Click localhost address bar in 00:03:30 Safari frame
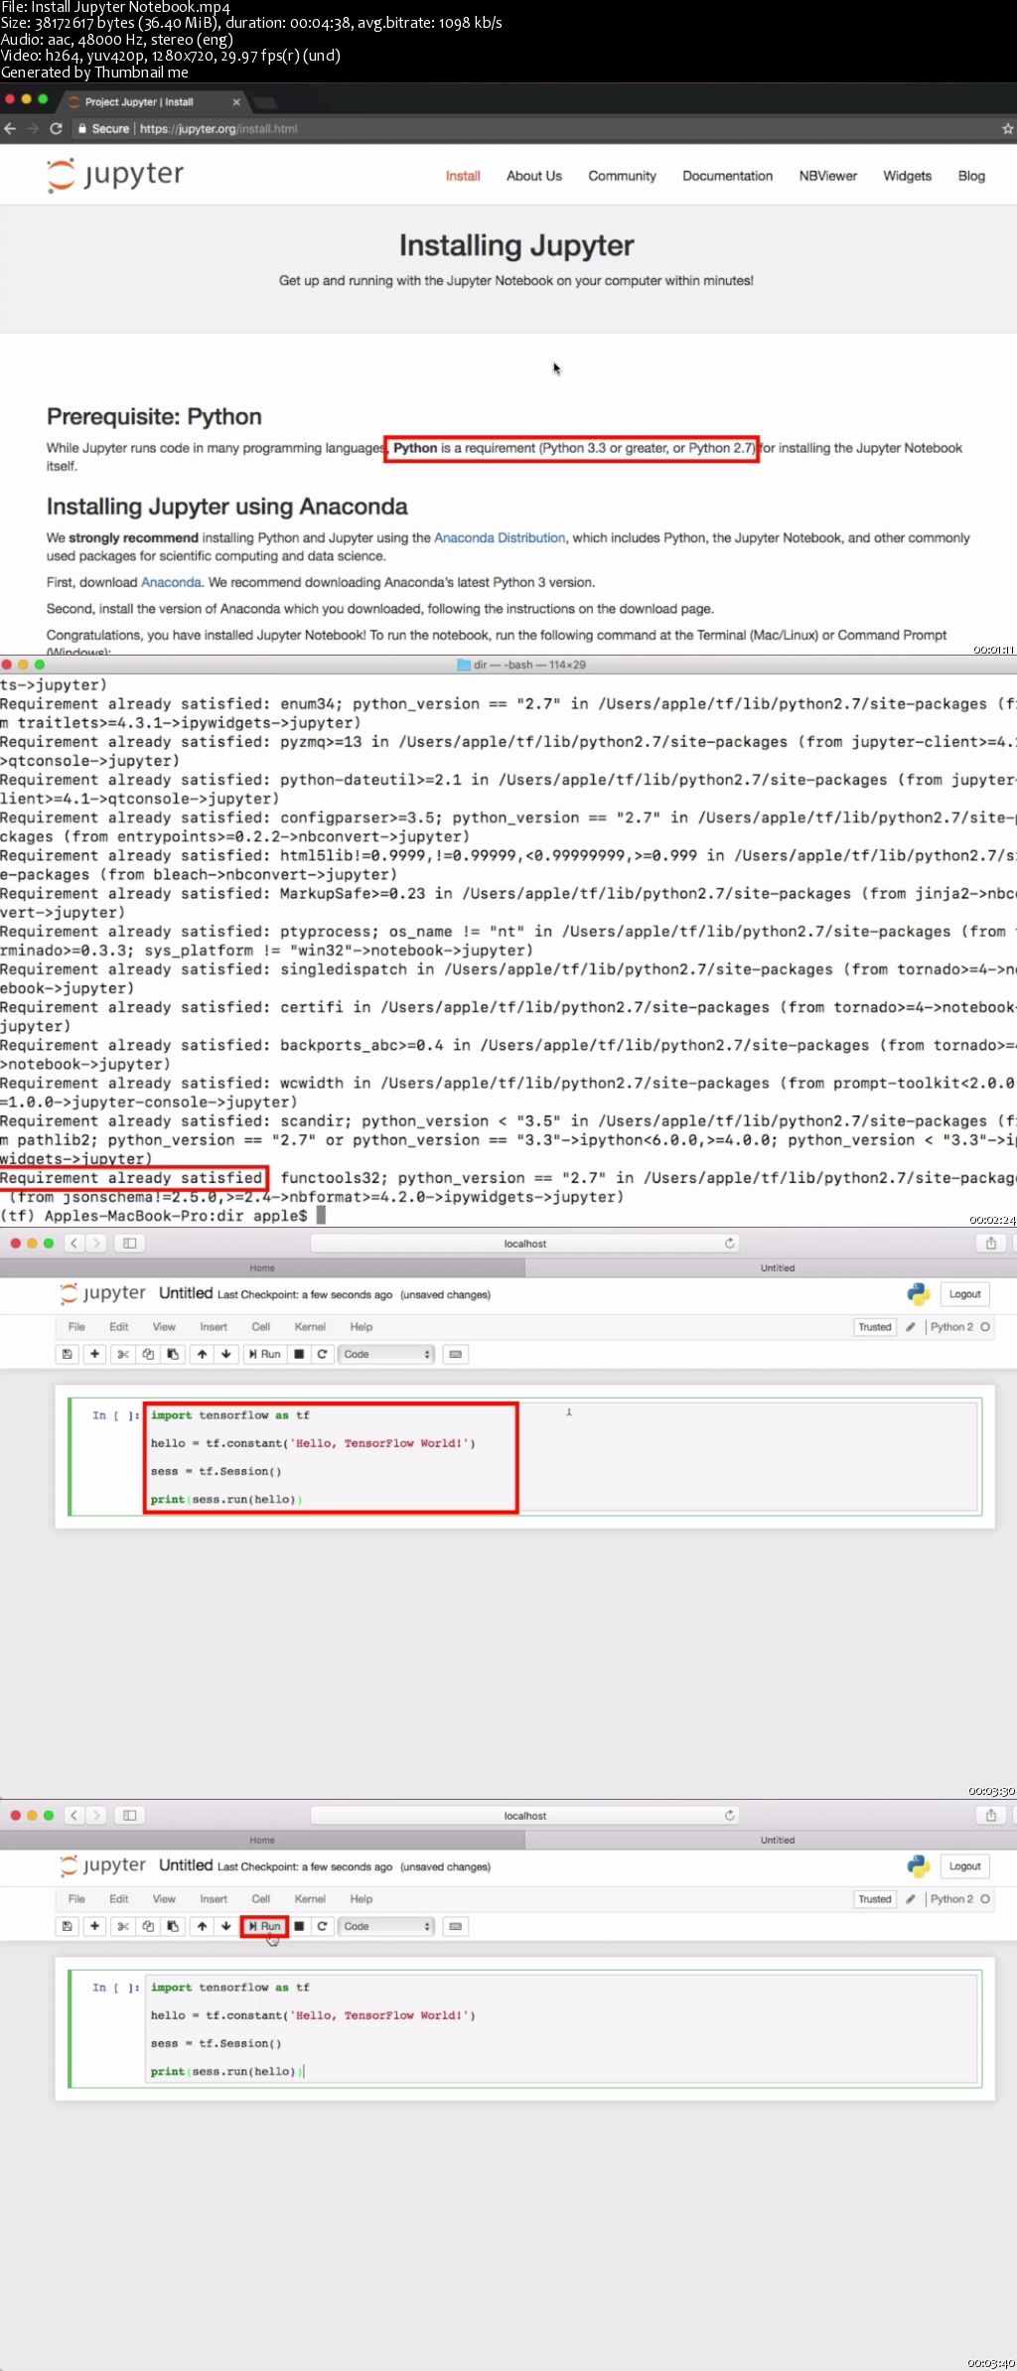 click(525, 1244)
